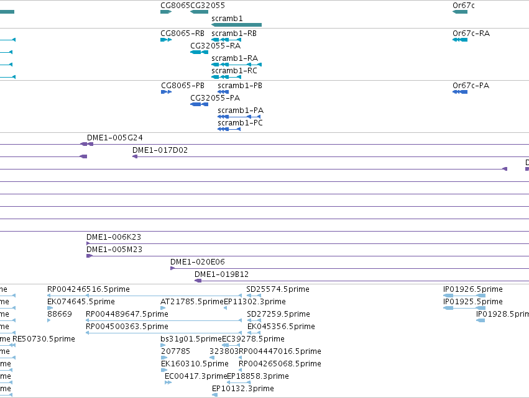Open the SD25574.5prime EST label
This screenshot has width=529, height=398.
278,289
